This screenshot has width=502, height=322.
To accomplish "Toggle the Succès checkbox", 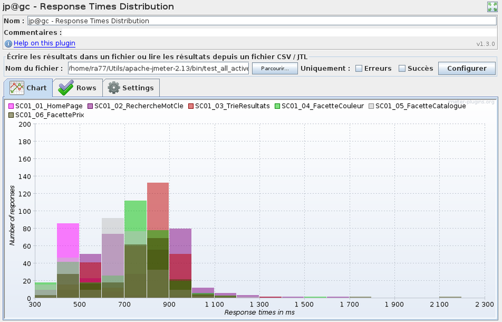I will (x=401, y=68).
